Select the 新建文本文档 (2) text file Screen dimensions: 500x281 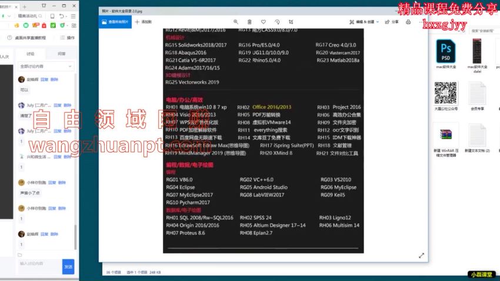pyautogui.click(x=478, y=138)
